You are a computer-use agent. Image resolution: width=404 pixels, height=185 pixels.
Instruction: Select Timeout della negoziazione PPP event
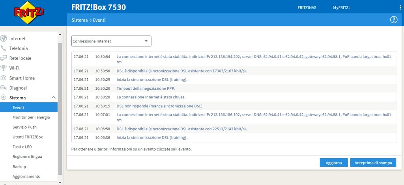tap(234, 89)
